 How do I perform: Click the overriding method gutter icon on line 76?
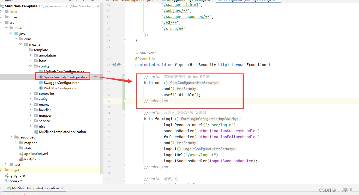click(x=114, y=65)
